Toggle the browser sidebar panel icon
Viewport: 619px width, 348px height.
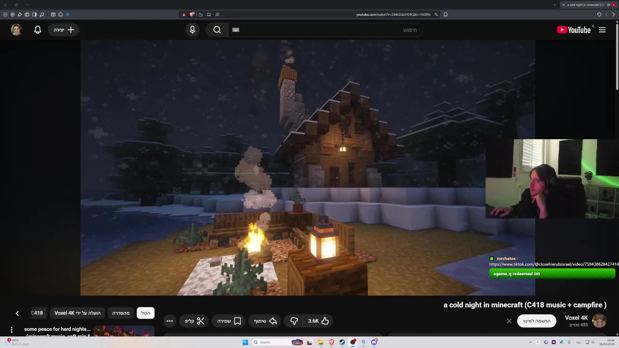coord(34,14)
